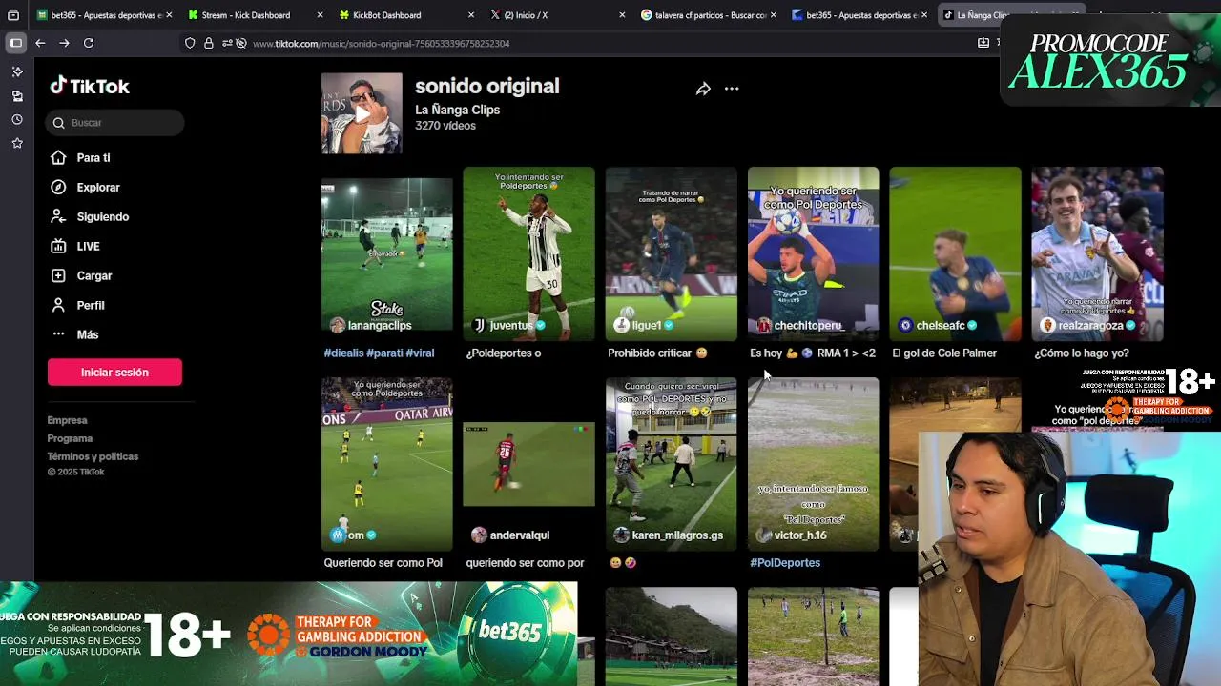
Task: Open synced tabs icon in browser sidebar
Action: [x=16, y=95]
